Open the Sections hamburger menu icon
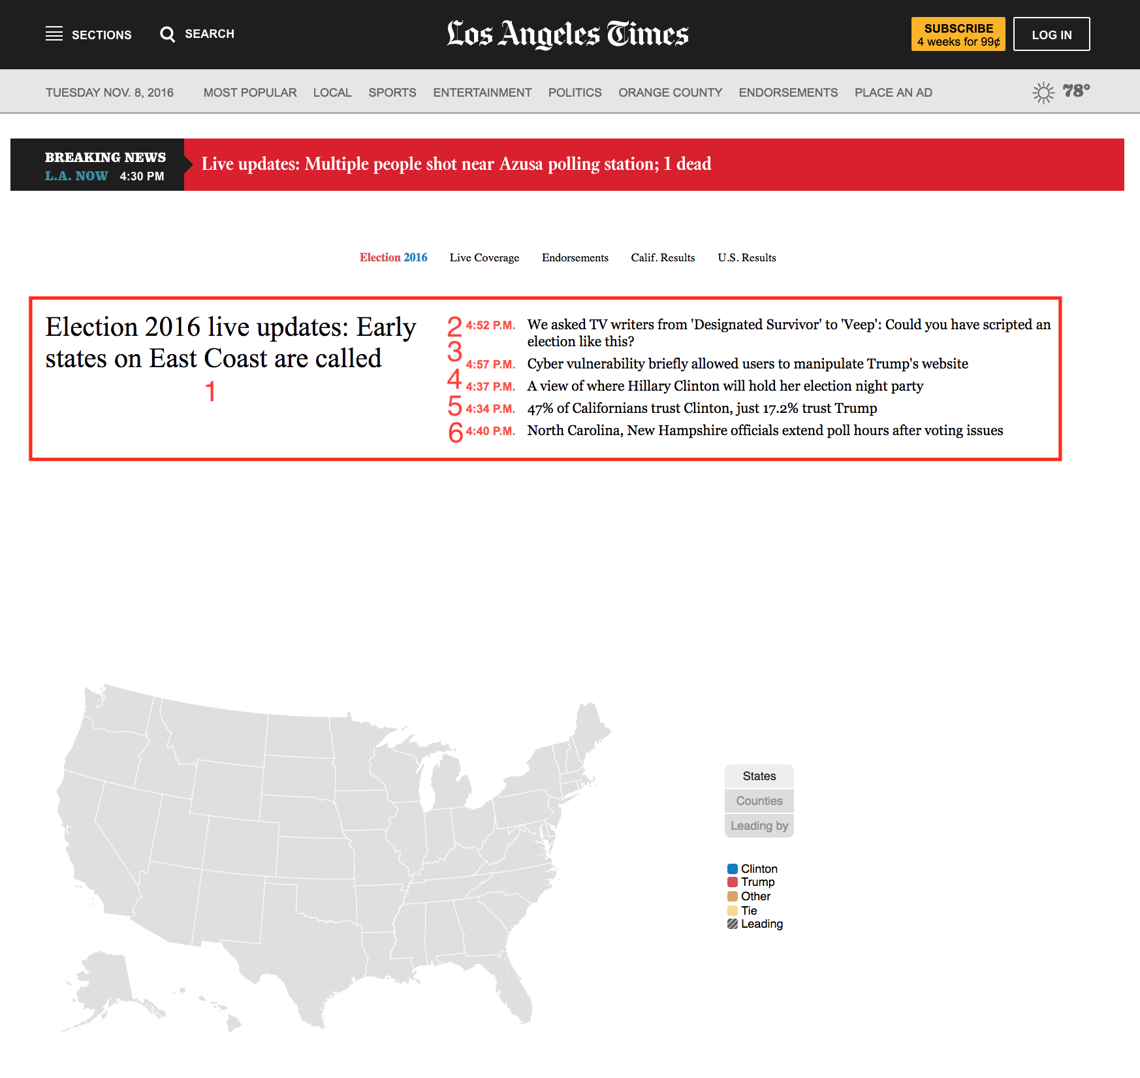This screenshot has width=1140, height=1078. click(54, 34)
